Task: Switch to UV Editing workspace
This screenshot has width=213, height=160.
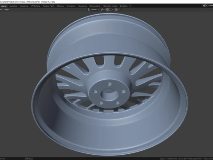Action: coord(35,6)
